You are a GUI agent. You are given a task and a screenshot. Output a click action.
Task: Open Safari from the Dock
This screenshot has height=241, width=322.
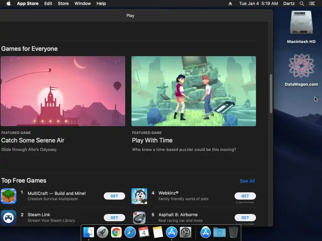point(130,232)
